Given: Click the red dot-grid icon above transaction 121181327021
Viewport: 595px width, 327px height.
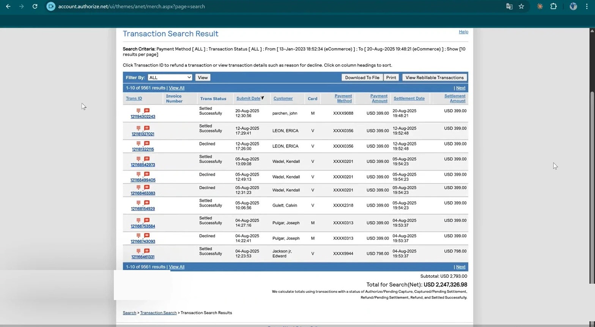Looking at the screenshot, I should click(139, 128).
